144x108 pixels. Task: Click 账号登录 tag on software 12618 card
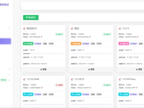[86, 44]
